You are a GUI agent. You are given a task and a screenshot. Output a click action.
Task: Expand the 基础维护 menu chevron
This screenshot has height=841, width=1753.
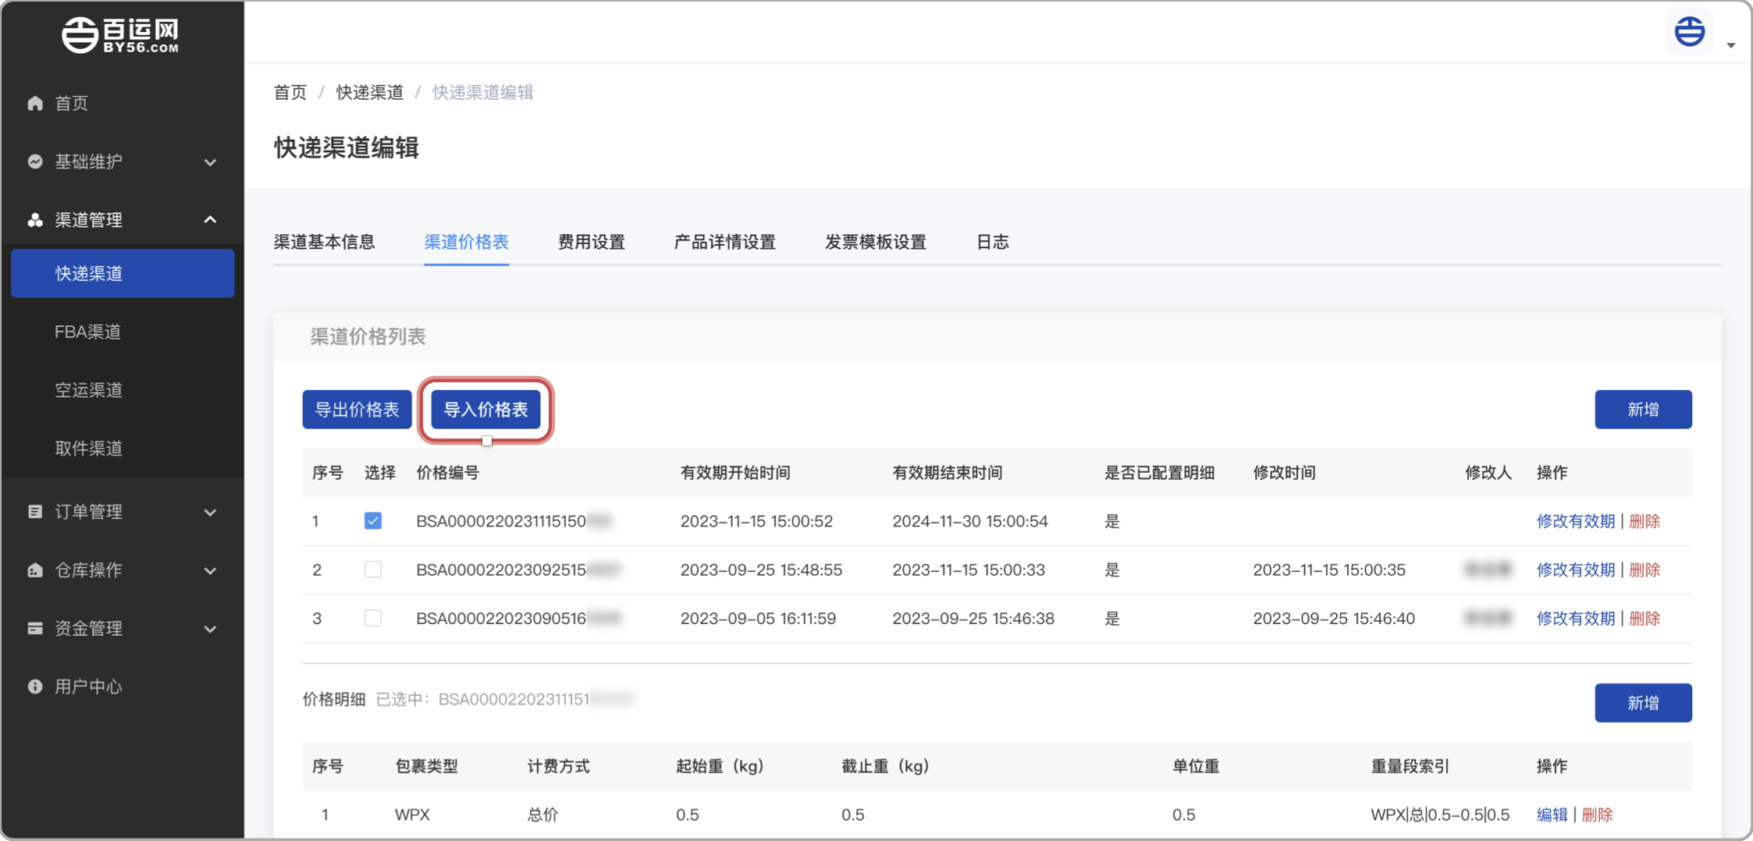point(210,162)
